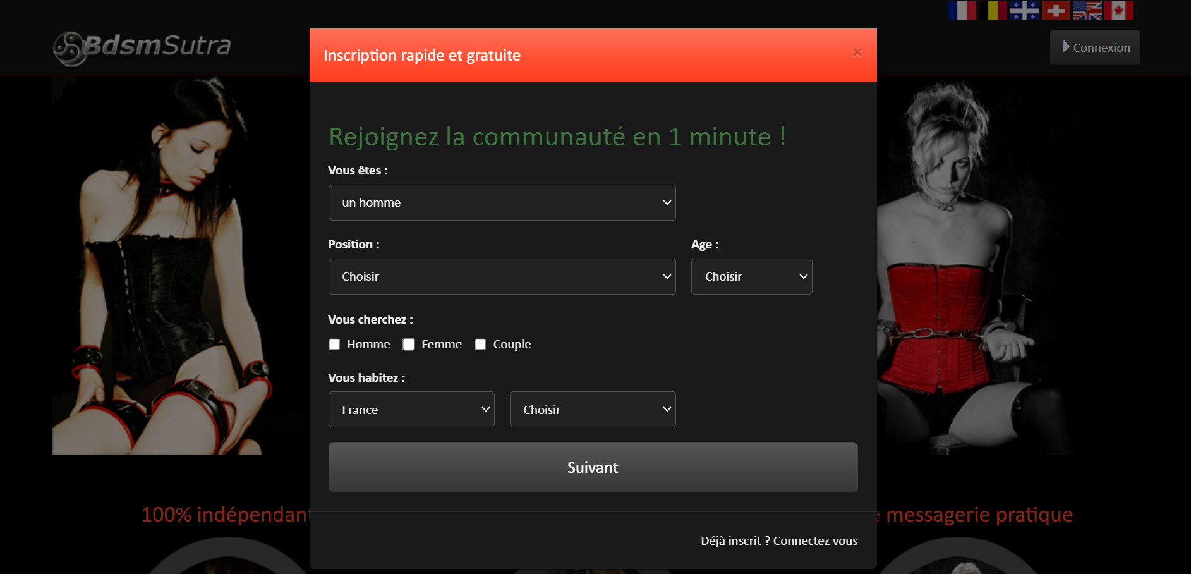Expand the Position dropdown
This screenshot has height=574, width=1191.
[x=502, y=277]
